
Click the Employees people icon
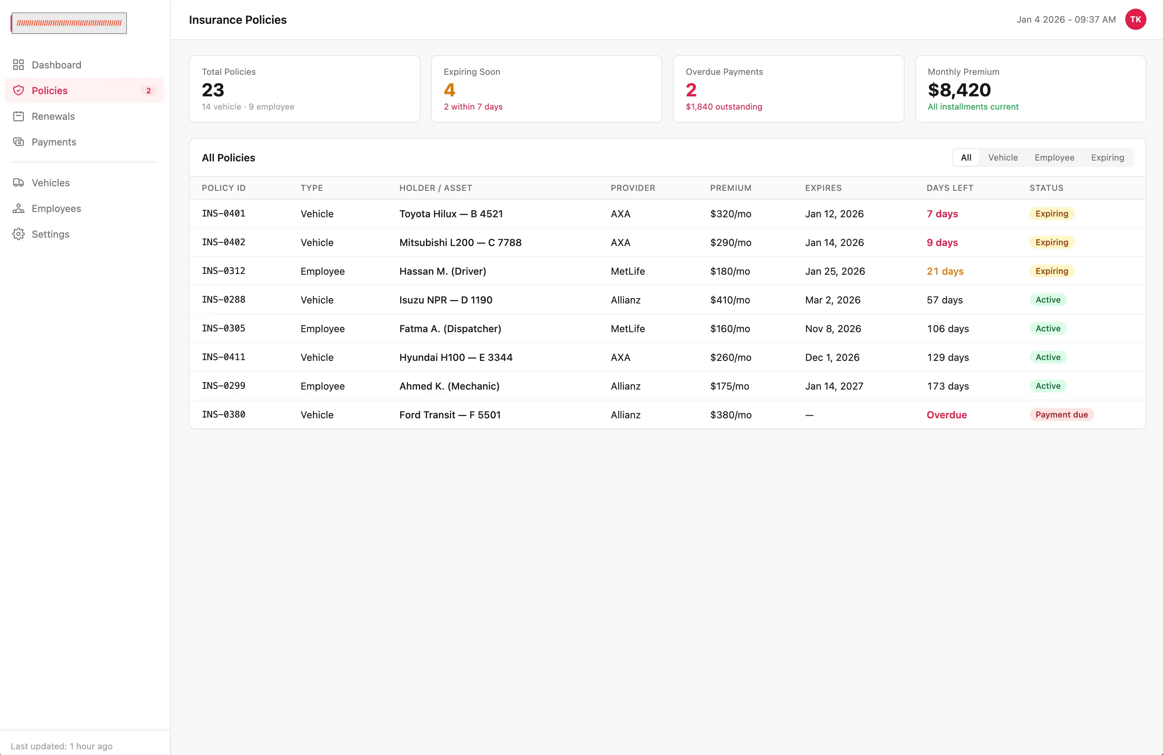(x=19, y=208)
